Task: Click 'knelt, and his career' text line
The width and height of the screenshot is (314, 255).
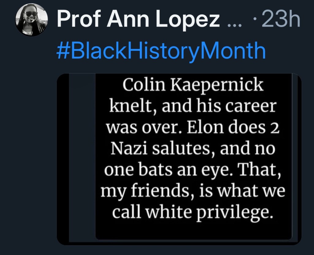Action: [193, 107]
